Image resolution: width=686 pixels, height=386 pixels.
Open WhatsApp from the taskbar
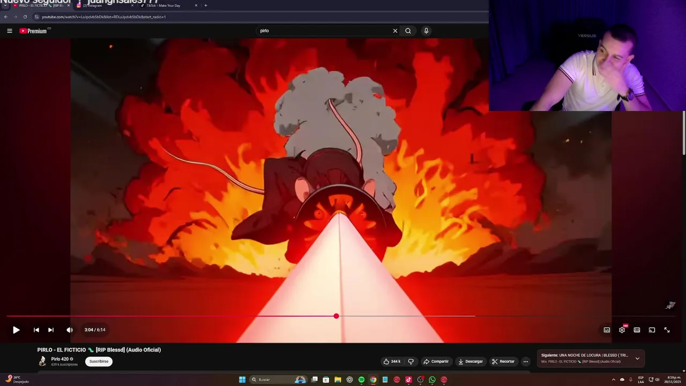[x=432, y=380]
